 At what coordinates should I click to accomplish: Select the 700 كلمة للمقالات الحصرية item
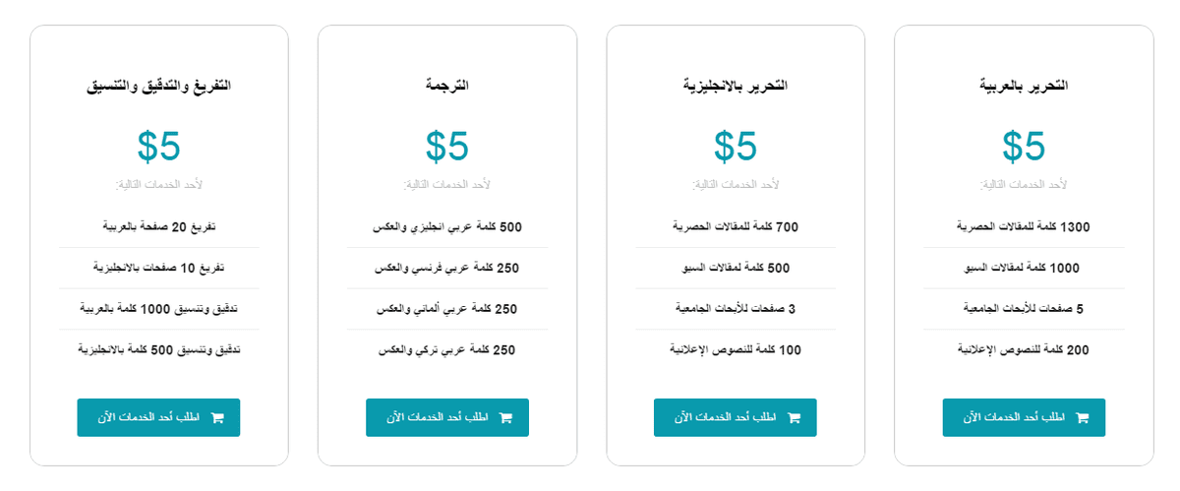click(x=736, y=227)
